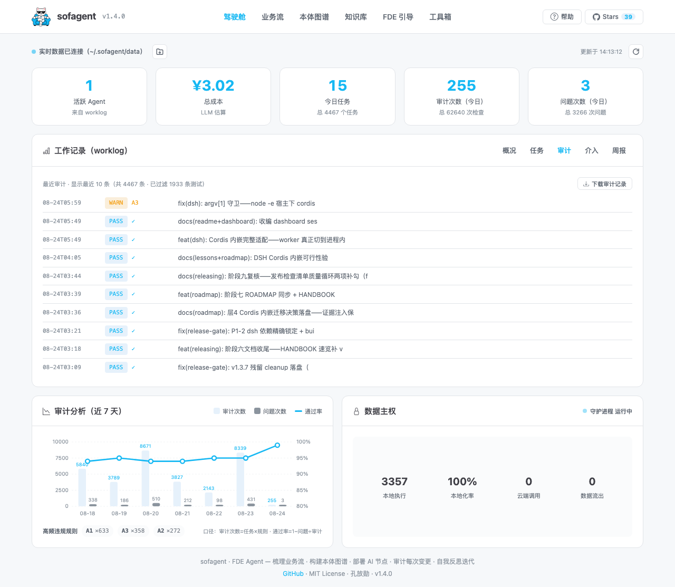The width and height of the screenshot is (675, 587).
Task: Click the 审计次数 255 card
Action: coord(461,97)
